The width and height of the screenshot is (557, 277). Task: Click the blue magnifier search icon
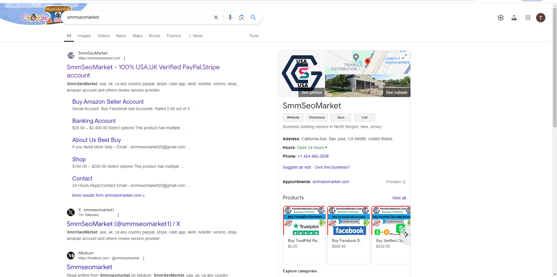pyautogui.click(x=253, y=17)
